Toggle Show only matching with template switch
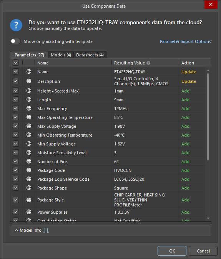The image size is (221, 259). pyautogui.click(x=15, y=41)
